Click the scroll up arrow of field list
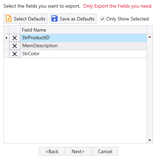Viewport: 157px width, 157px height. coord(150,37)
